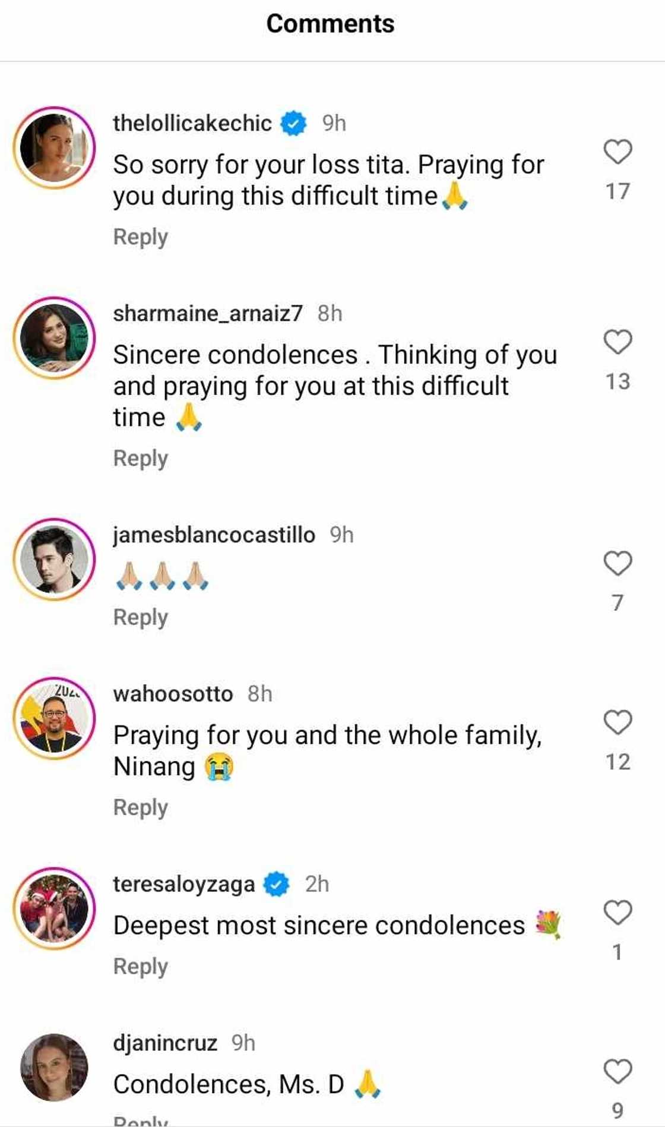Open thelollicakechic's profile picture

pyautogui.click(x=54, y=147)
